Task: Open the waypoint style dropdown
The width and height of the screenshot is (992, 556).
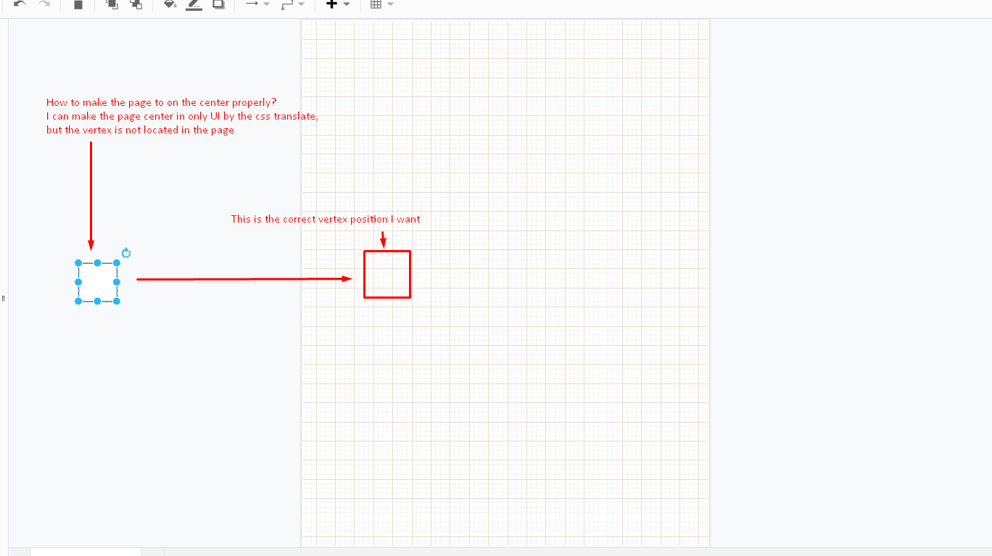Action: (300, 6)
